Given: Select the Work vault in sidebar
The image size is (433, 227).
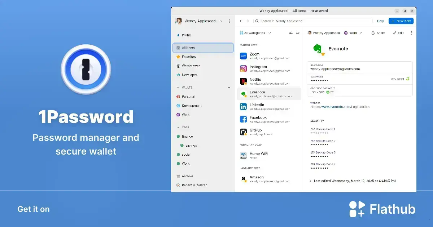Looking at the screenshot, I should [x=203, y=115].
